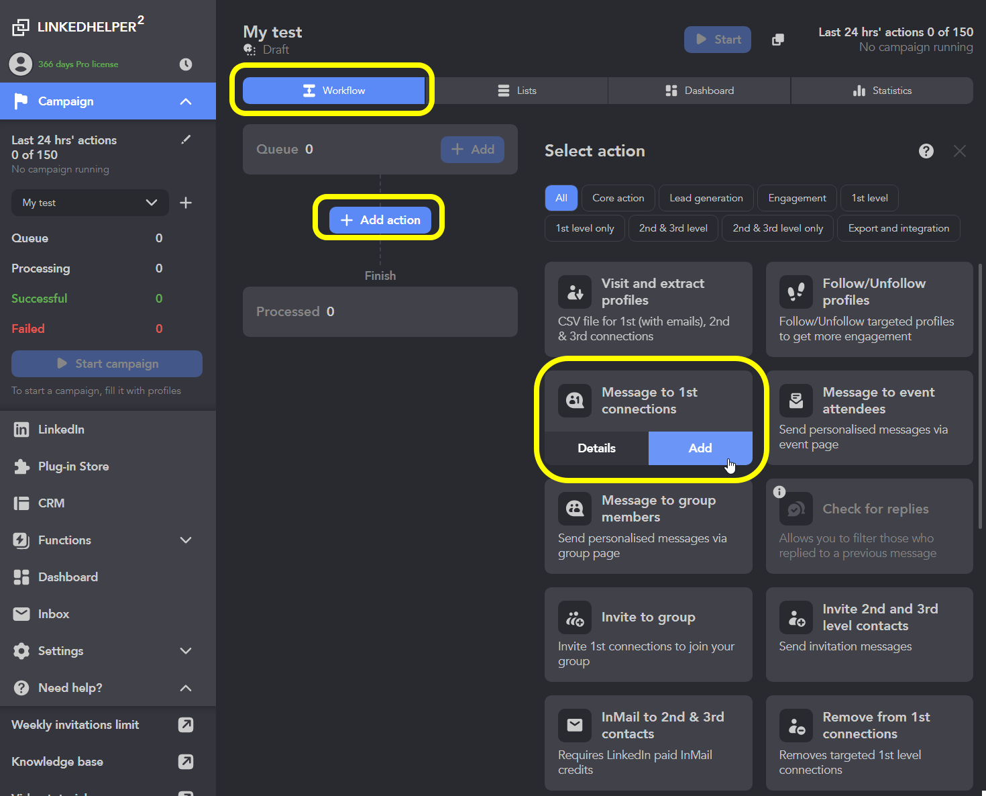Open the My test campaign dropdown
The image size is (986, 796).
(x=90, y=203)
